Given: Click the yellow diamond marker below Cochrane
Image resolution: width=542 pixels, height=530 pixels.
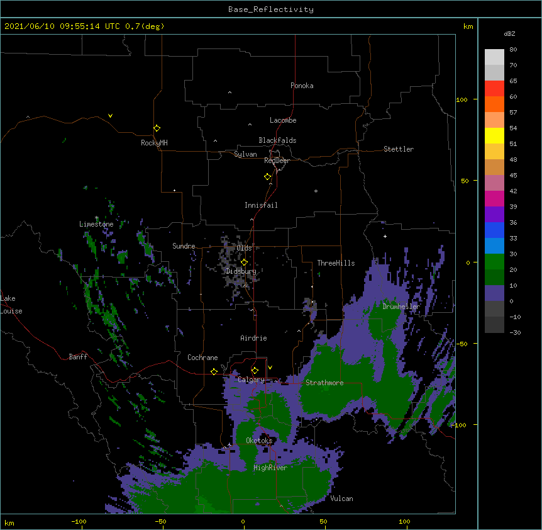Looking at the screenshot, I should point(214,371).
